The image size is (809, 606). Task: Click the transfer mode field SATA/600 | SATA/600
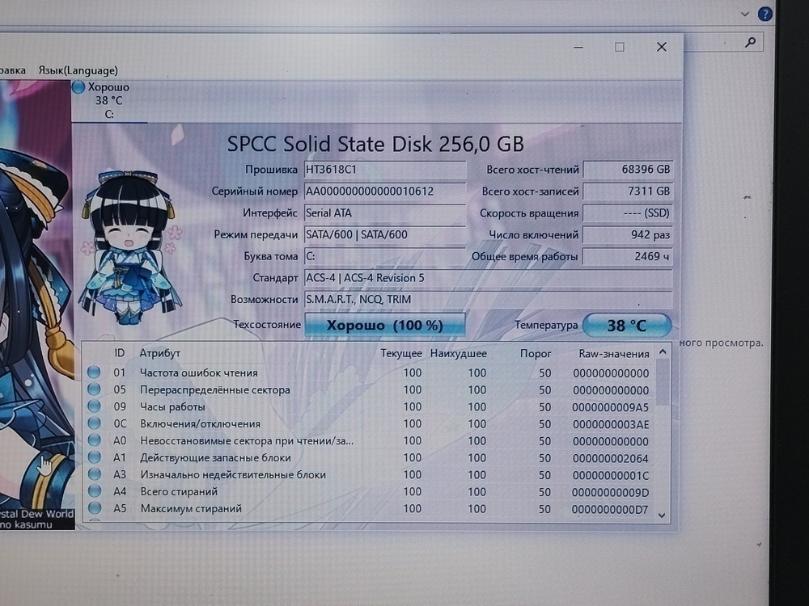coord(385,234)
